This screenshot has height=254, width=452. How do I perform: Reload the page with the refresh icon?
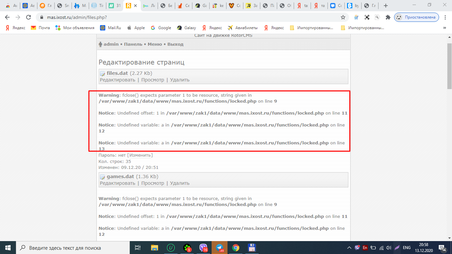pos(28,17)
